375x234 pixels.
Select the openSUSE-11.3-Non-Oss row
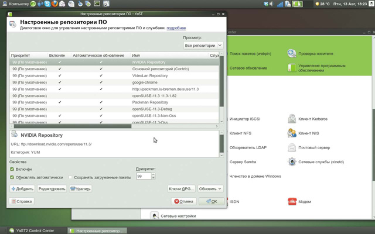click(114, 116)
